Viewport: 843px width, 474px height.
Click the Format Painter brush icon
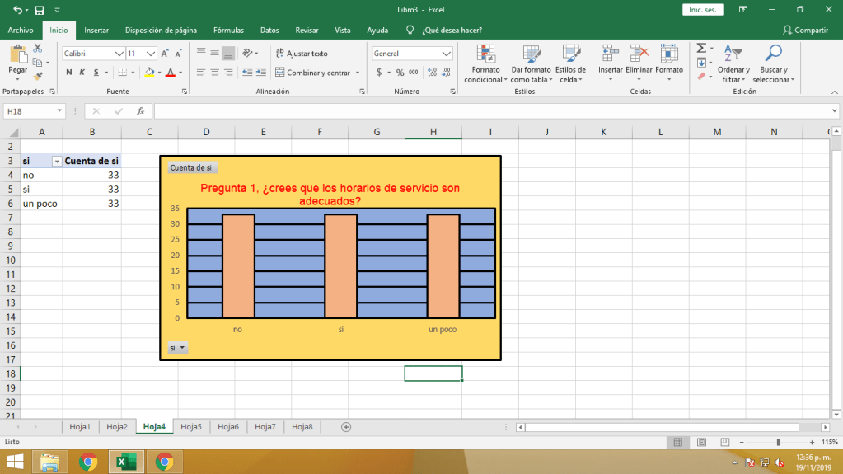tap(38, 76)
